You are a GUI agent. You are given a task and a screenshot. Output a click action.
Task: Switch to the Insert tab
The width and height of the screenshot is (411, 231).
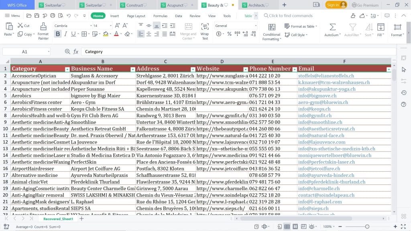tap(114, 16)
